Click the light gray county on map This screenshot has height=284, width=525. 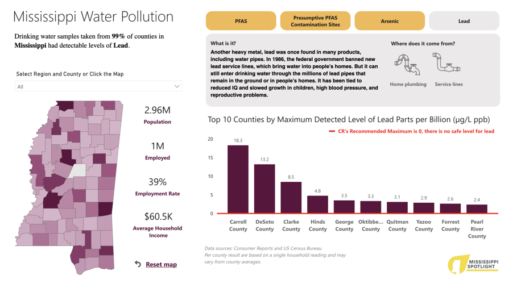77,170
